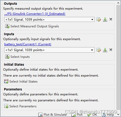Click the input signal combo box field

tap(49, 50)
